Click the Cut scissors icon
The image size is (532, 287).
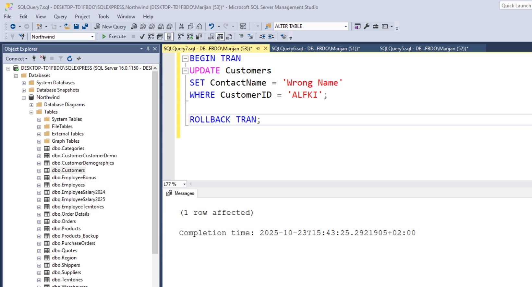tap(182, 27)
